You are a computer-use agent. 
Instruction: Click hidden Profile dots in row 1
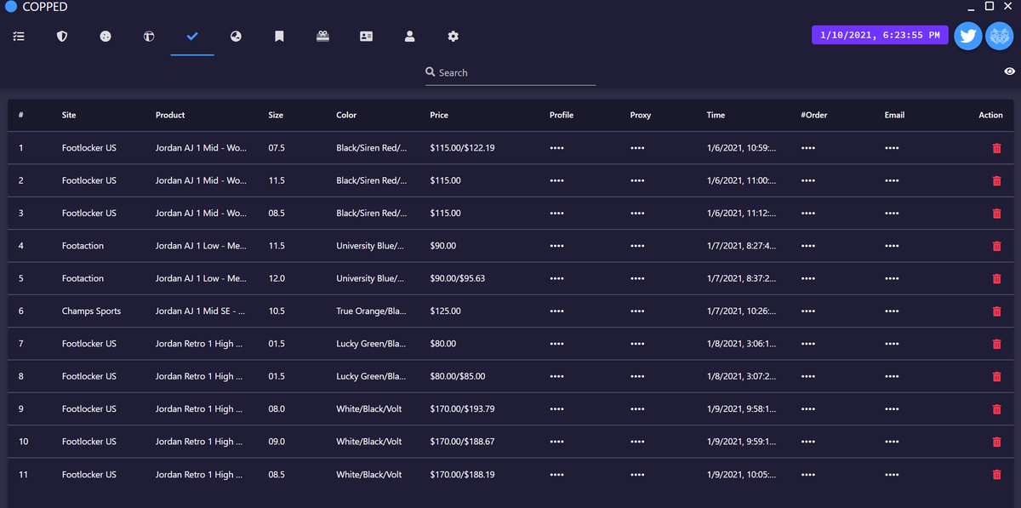[556, 148]
